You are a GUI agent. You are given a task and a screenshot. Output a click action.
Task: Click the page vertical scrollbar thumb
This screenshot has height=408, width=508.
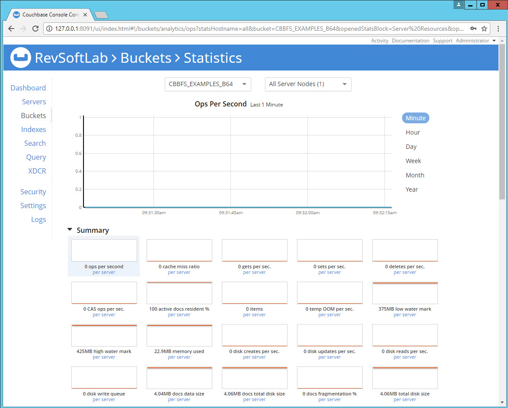tap(502, 122)
